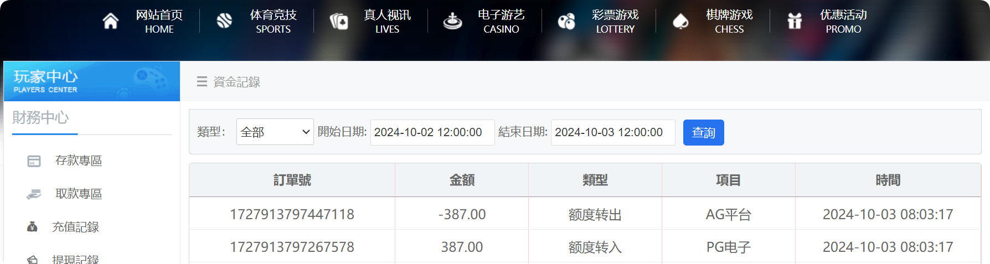Click the live dealer playing cards icon

pyautogui.click(x=339, y=21)
